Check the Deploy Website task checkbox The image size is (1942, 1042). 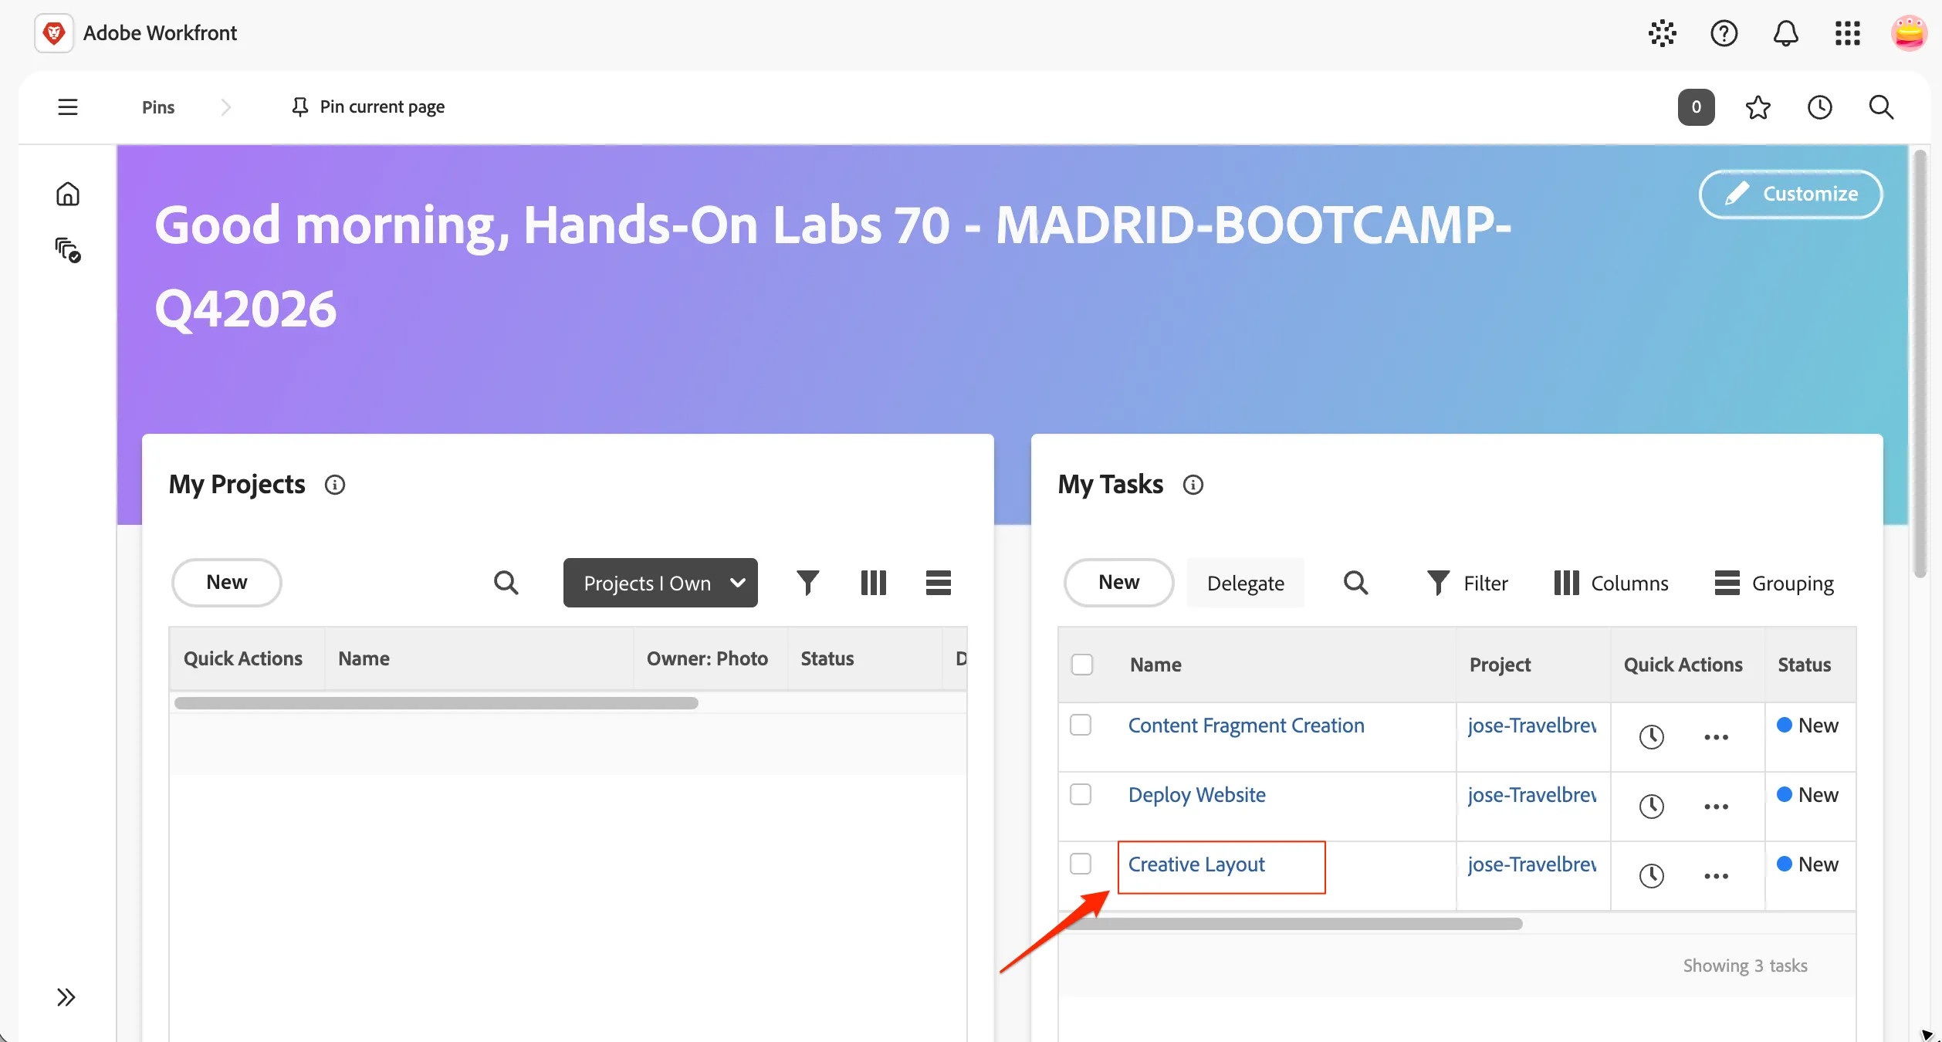(1080, 794)
